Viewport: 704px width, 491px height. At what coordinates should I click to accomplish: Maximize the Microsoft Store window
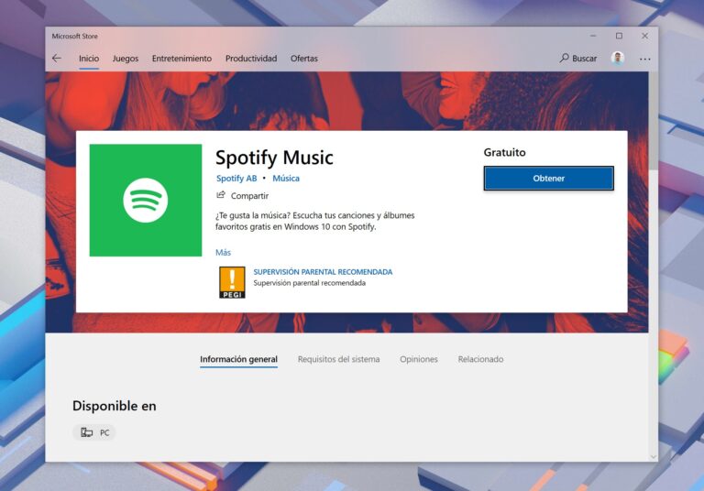tap(619, 36)
